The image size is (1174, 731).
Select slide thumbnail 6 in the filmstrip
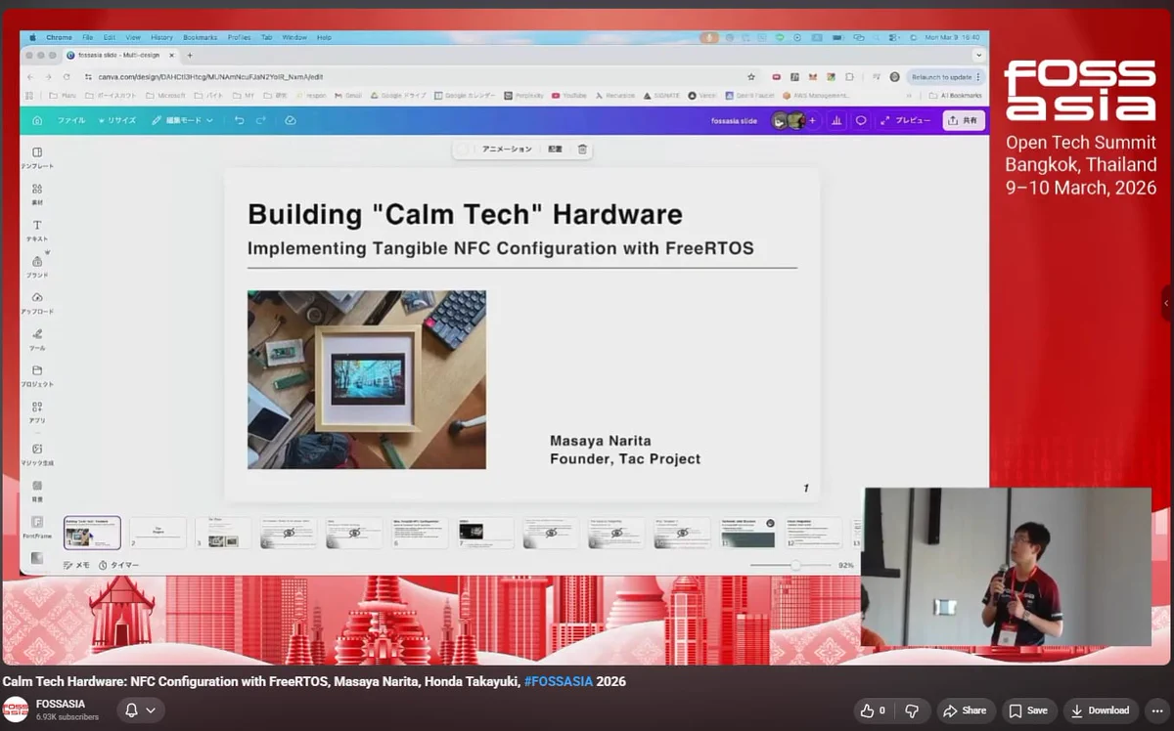[x=420, y=533]
